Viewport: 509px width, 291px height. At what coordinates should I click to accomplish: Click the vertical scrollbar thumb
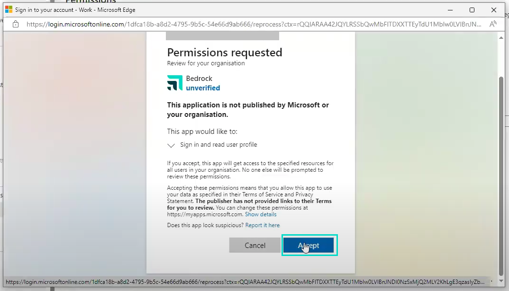pyautogui.click(x=501, y=176)
